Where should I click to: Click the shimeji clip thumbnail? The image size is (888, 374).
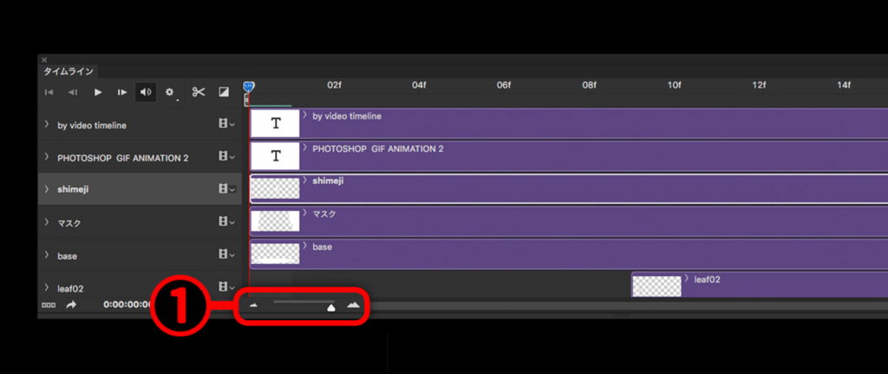tap(275, 188)
